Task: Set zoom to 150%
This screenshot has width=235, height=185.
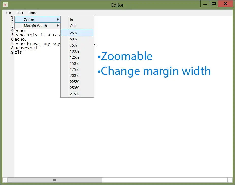Action: pos(77,64)
